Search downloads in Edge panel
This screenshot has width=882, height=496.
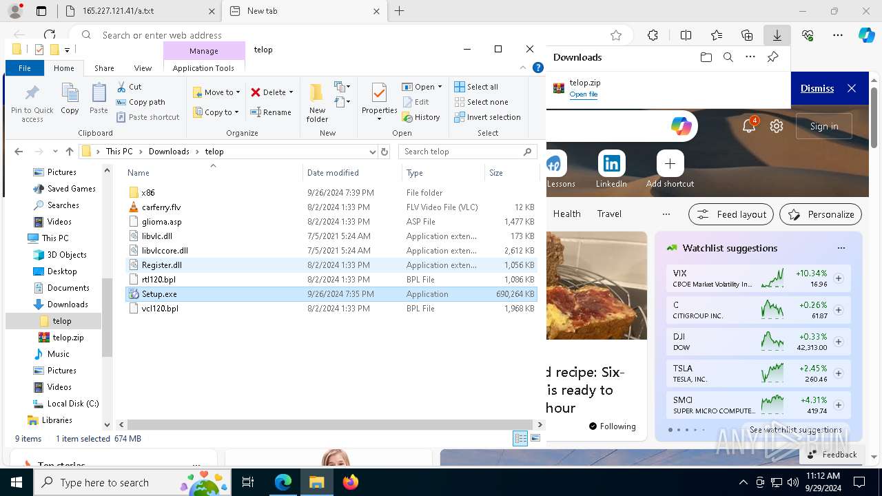[x=728, y=57]
